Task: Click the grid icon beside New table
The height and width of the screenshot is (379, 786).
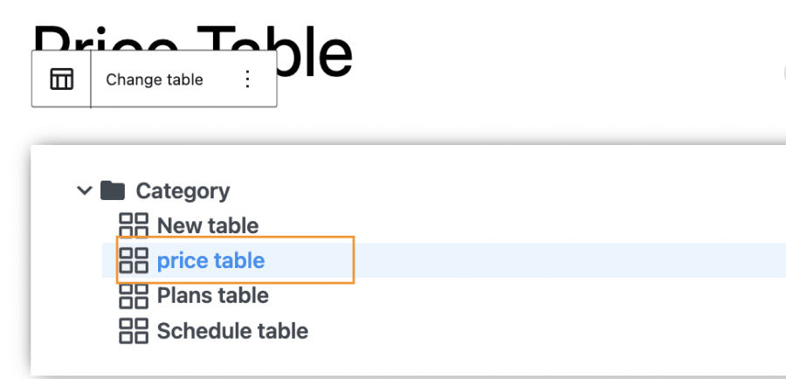Action: (134, 225)
